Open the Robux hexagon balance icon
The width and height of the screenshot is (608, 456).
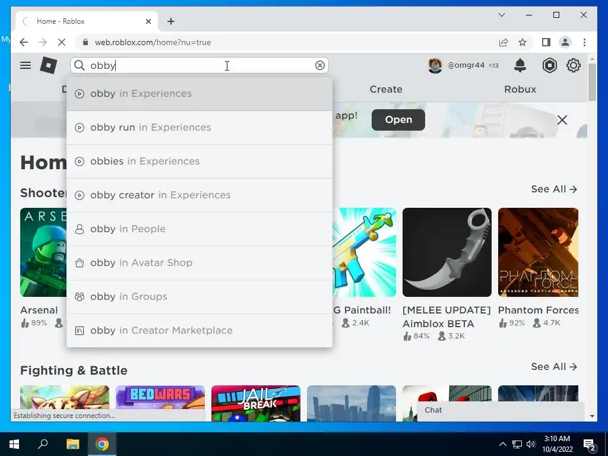pos(549,65)
